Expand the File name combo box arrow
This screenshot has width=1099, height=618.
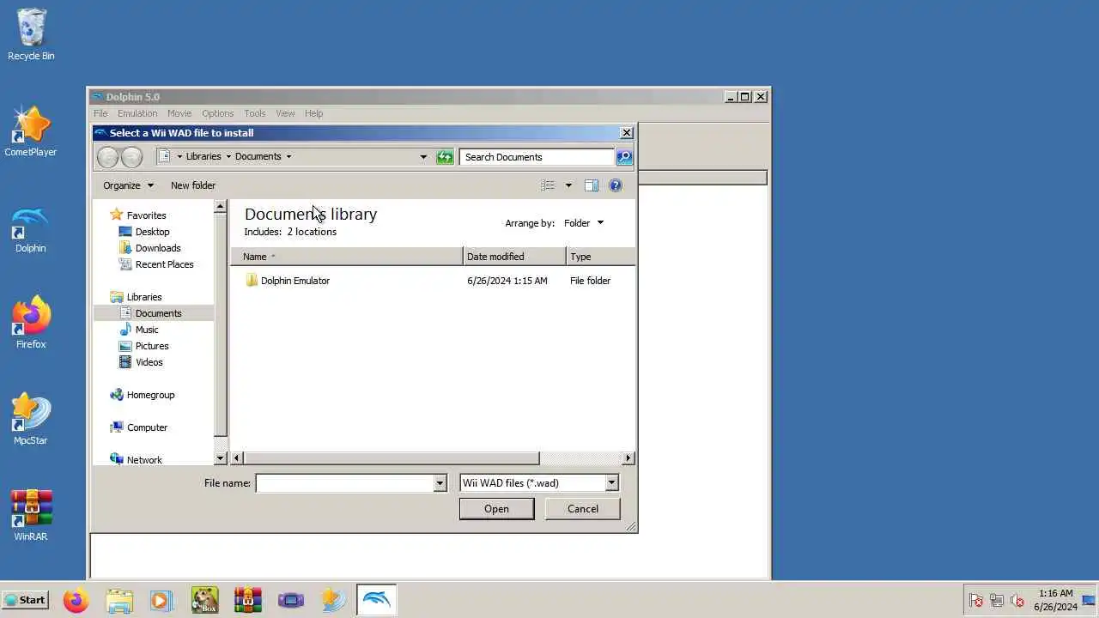(440, 483)
